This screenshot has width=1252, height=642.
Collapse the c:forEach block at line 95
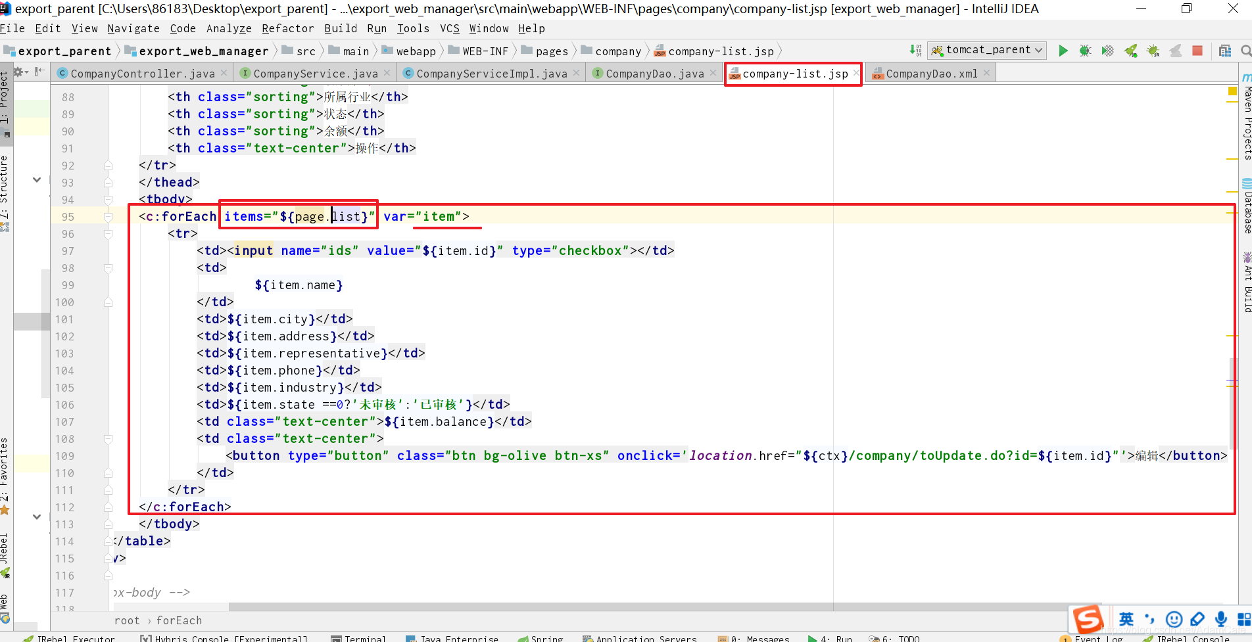tap(108, 217)
